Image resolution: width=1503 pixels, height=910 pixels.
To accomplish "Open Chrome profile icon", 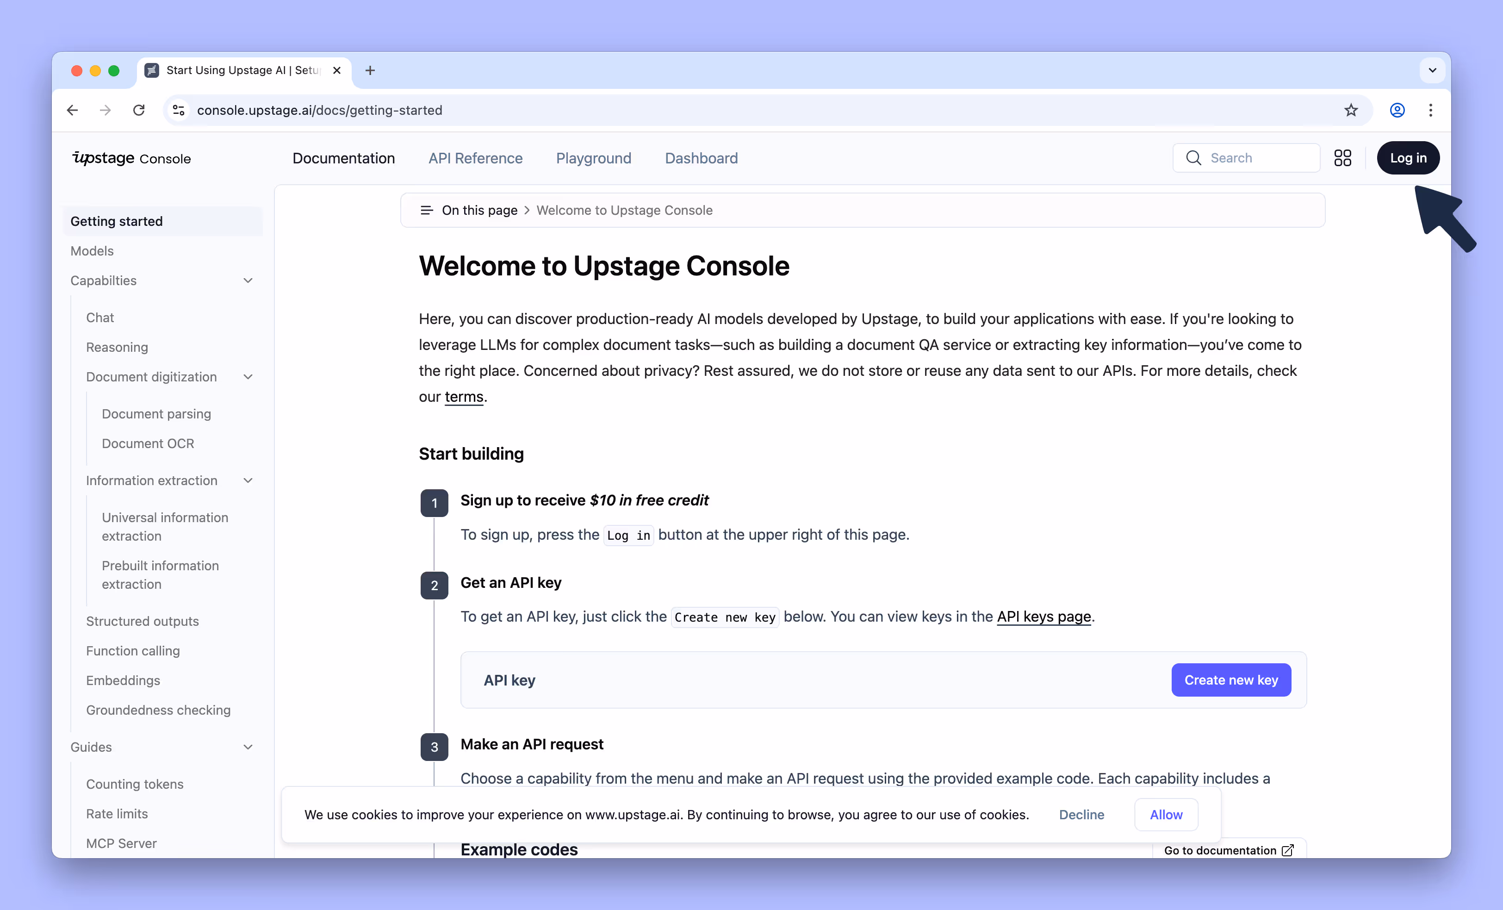I will [1397, 110].
